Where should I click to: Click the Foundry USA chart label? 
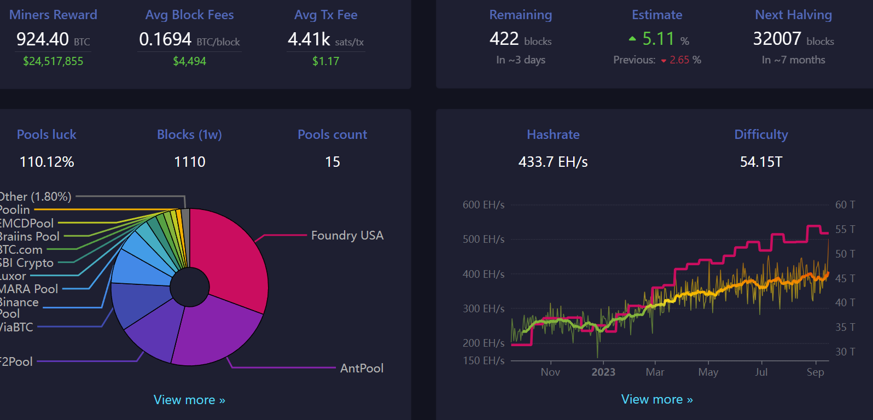[347, 235]
